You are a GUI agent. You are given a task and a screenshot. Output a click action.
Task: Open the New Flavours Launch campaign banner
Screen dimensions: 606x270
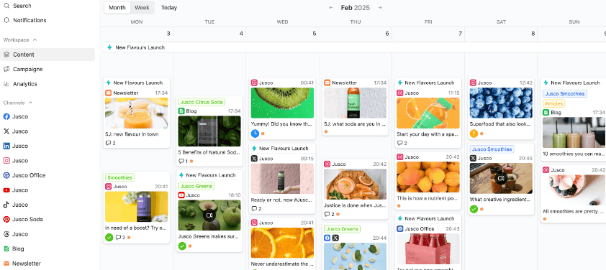(354, 47)
